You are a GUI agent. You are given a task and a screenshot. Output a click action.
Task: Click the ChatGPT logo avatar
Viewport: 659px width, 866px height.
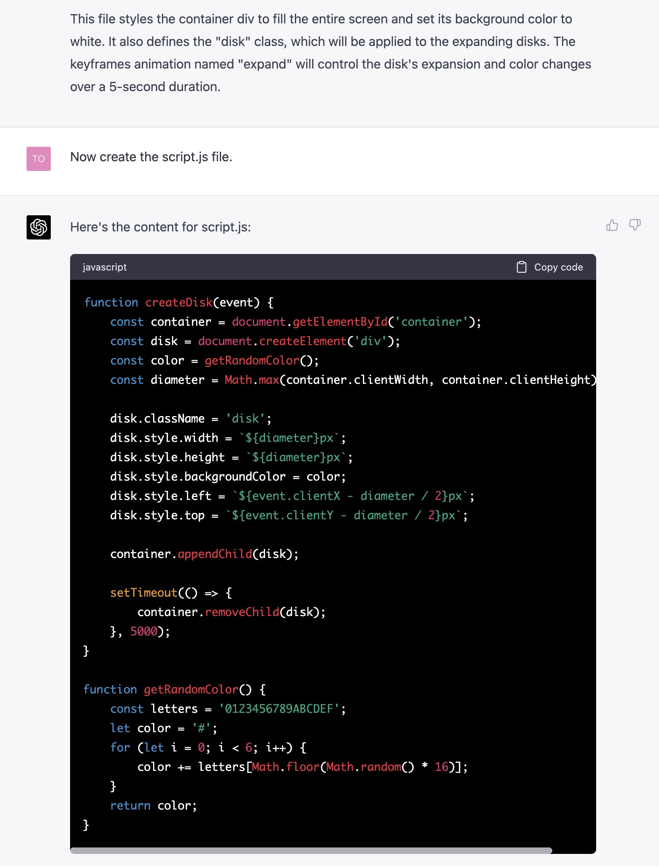[x=39, y=227]
